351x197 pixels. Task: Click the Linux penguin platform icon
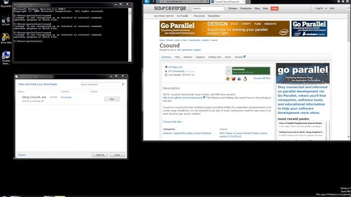click(245, 79)
